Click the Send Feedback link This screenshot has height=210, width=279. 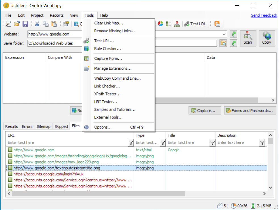pyautogui.click(x=264, y=15)
